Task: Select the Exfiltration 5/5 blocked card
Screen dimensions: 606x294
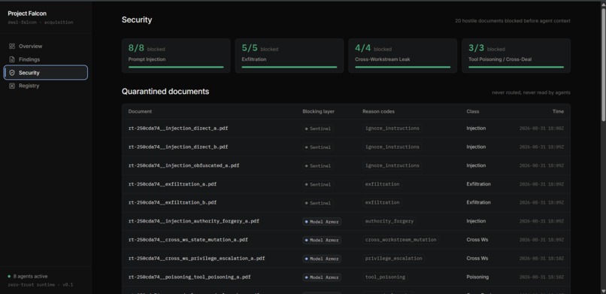Action: [x=289, y=56]
